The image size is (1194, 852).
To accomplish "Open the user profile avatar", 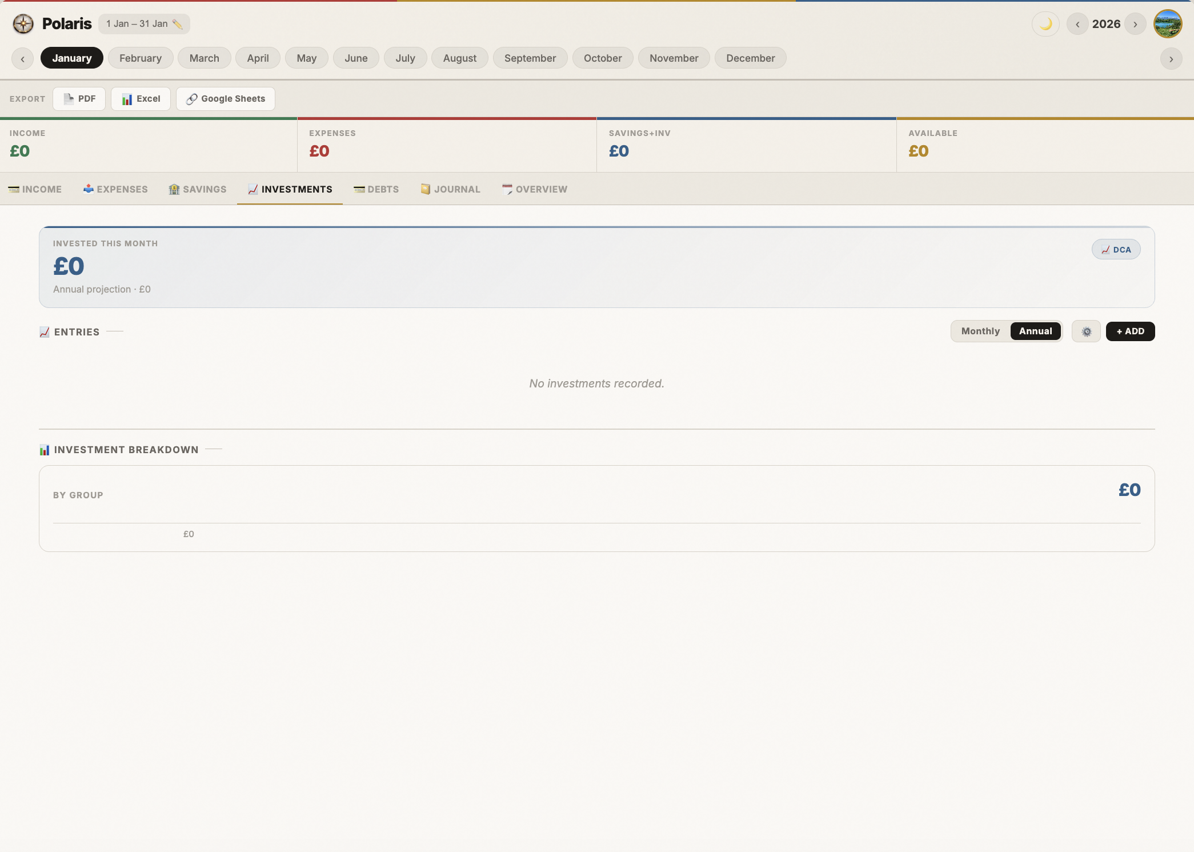I will point(1168,24).
